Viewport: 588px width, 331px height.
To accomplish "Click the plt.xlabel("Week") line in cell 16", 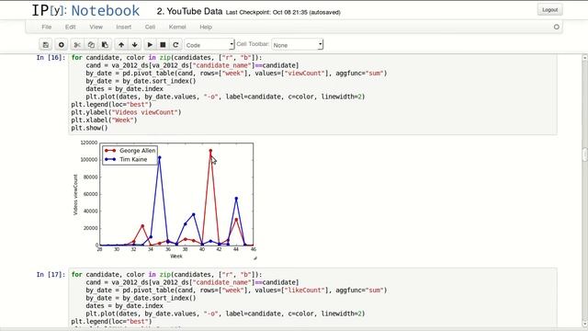I will [x=104, y=120].
